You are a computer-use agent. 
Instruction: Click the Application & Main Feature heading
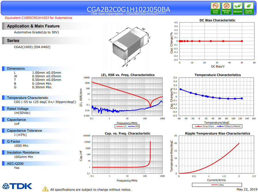point(33,26)
